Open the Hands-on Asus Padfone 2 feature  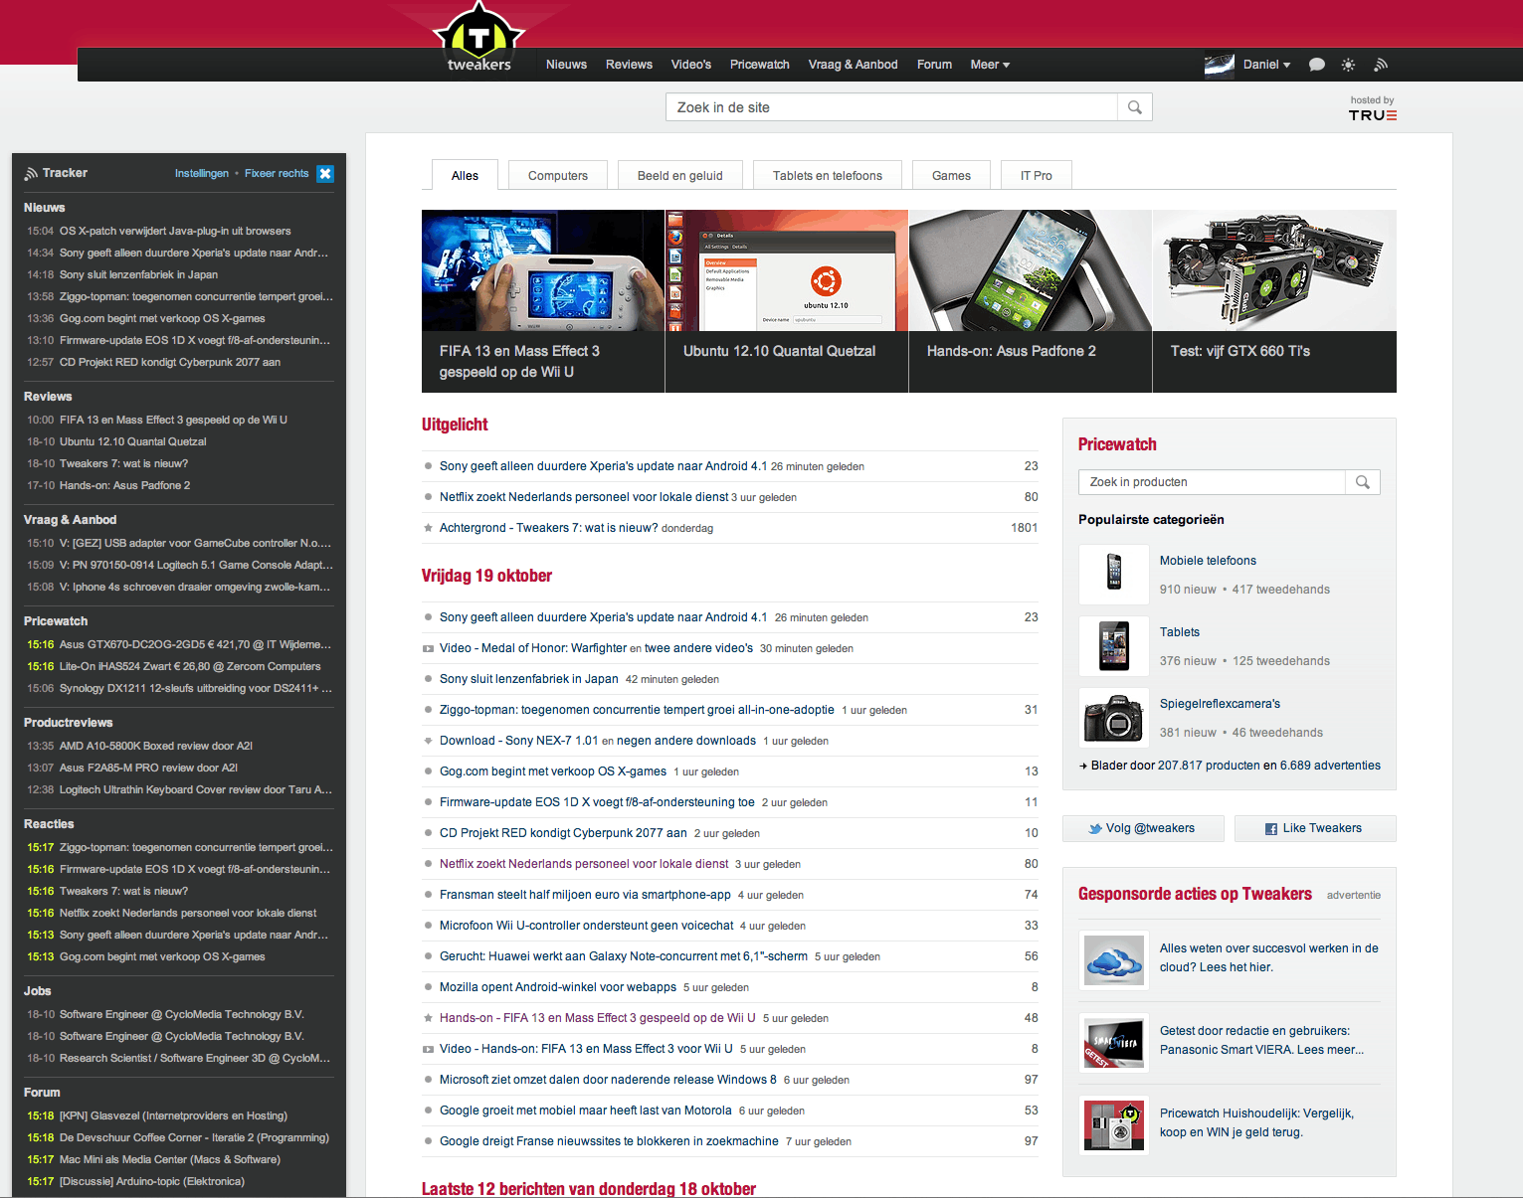(1031, 300)
